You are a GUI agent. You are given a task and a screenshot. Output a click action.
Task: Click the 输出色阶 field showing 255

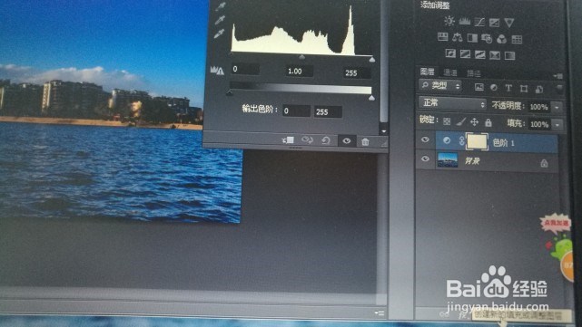(x=328, y=111)
